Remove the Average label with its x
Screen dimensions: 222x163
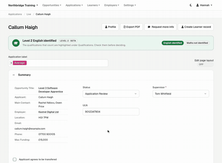click(x=11, y=63)
